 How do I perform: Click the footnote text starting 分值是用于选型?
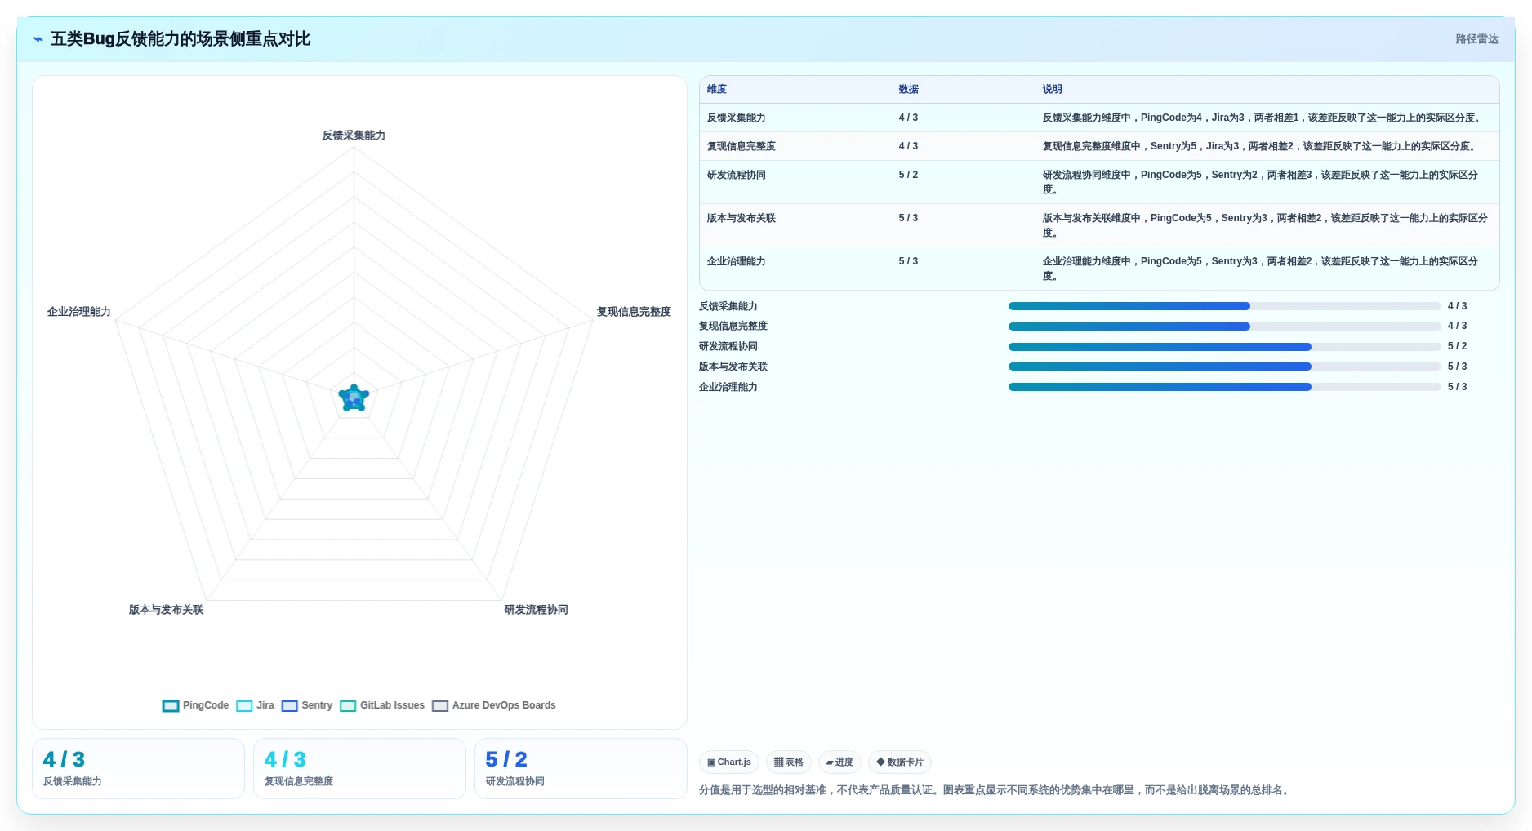(995, 790)
